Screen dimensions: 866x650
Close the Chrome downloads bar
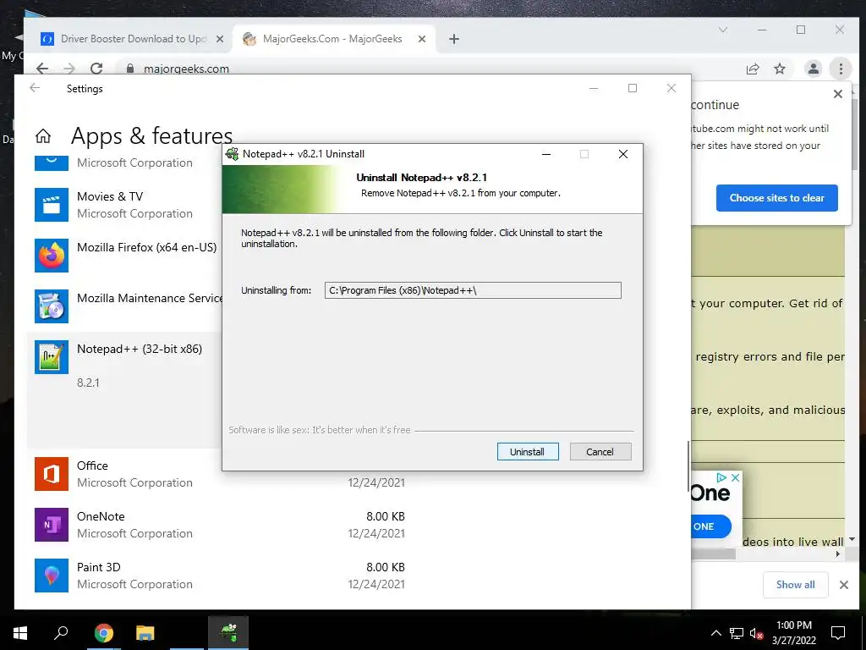844,585
